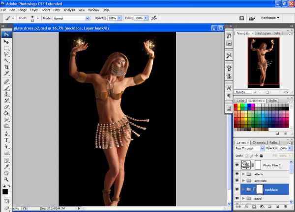Viewport: 295px width, 212px height.
Task: Select the Pen tool
Action: pyautogui.click(x=6, y=133)
